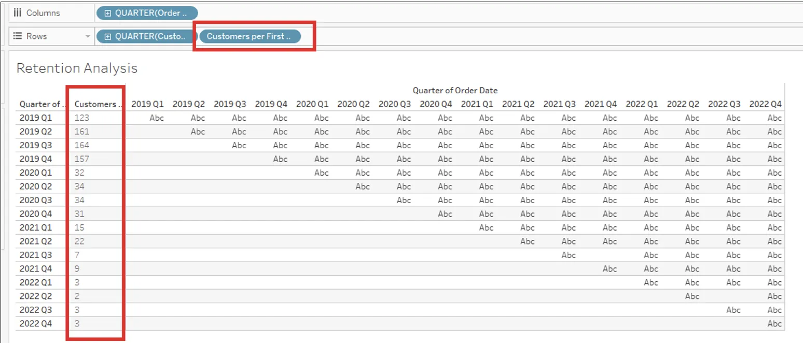Click the Retention Analysis sheet title
Viewport: 803px width, 343px height.
(76, 68)
